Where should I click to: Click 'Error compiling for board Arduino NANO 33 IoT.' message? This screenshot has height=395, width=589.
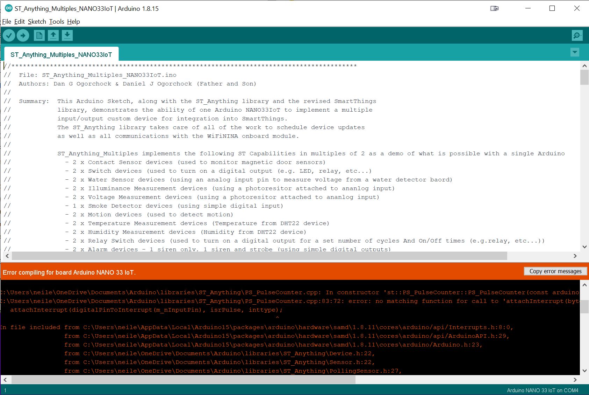69,273
